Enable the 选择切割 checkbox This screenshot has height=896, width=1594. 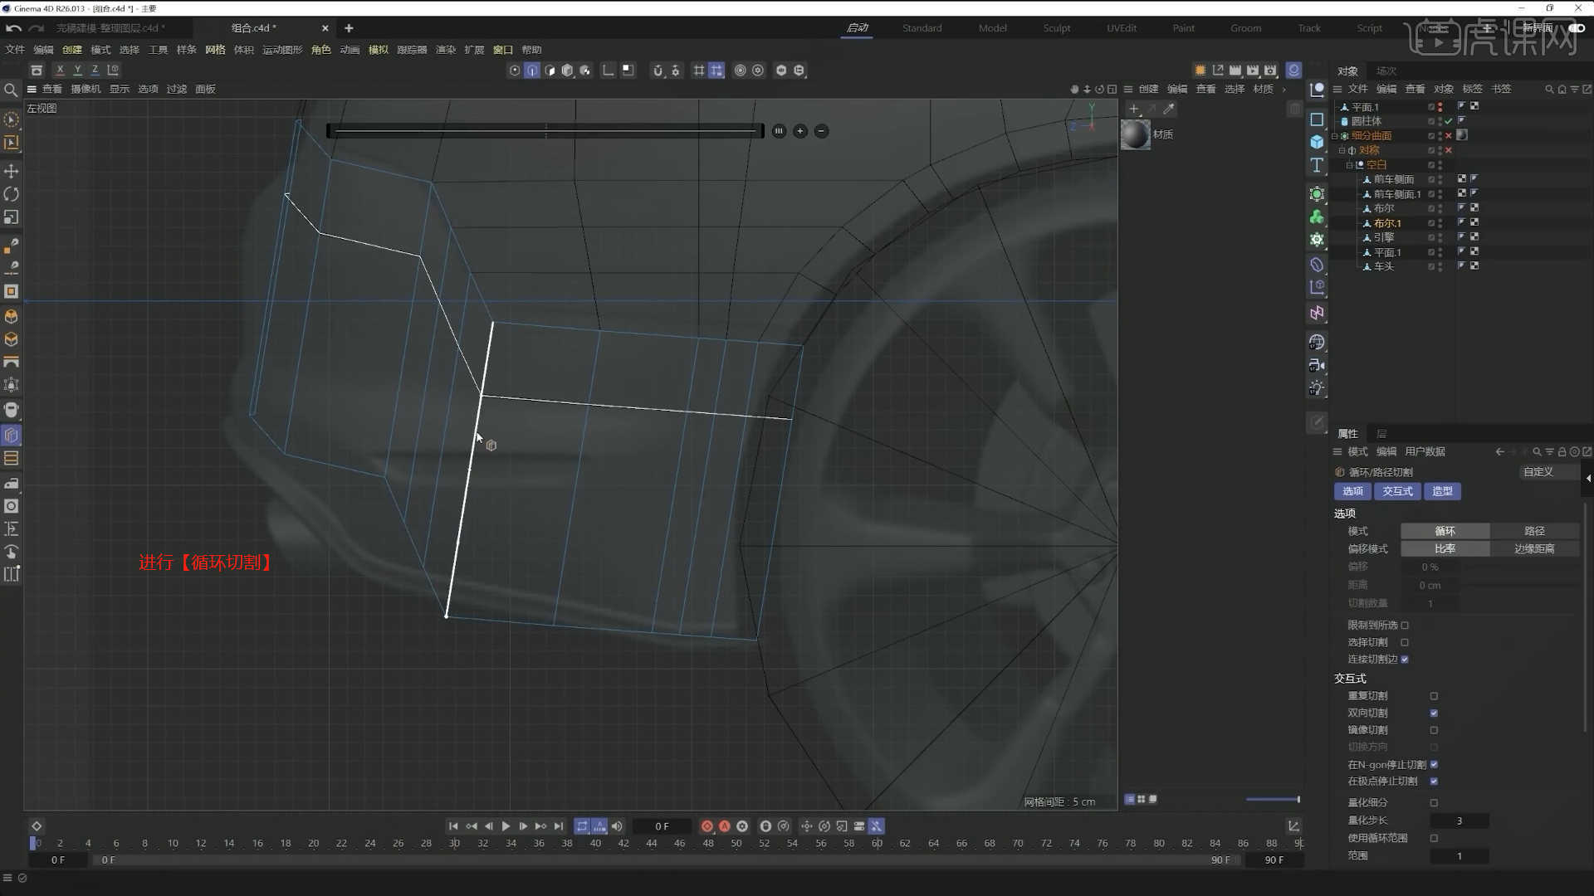(1405, 642)
